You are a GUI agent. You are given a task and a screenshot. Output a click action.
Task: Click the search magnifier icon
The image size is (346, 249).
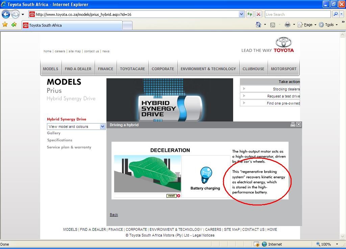click(336, 14)
